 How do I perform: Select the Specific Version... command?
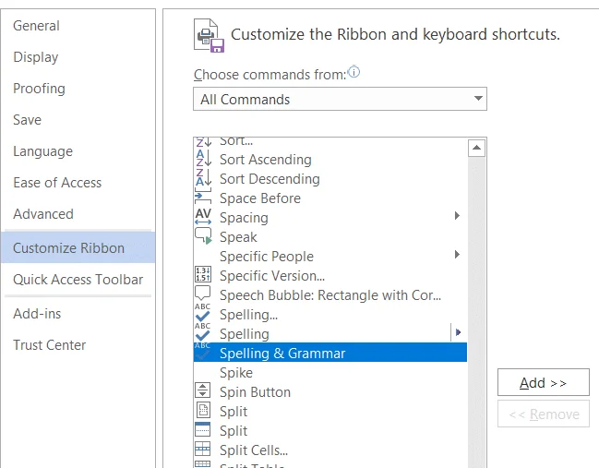point(330,276)
